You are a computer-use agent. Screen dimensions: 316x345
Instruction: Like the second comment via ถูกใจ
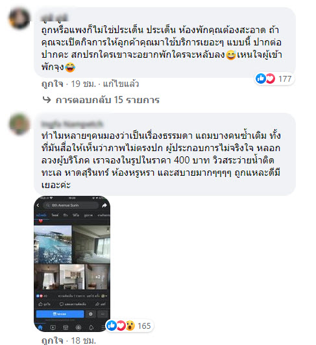tap(53, 340)
